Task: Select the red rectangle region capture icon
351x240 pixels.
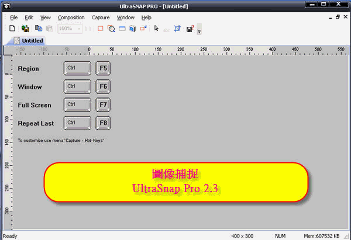Action: [100, 28]
